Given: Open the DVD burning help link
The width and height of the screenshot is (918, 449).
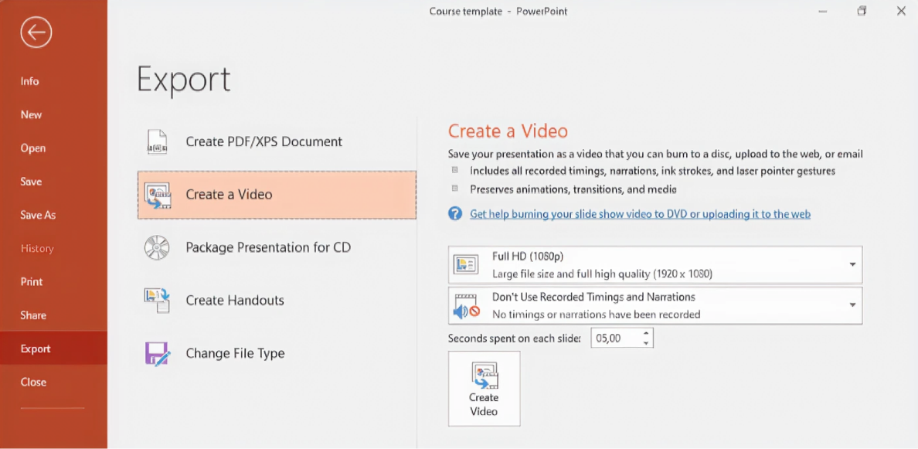Looking at the screenshot, I should coord(641,213).
